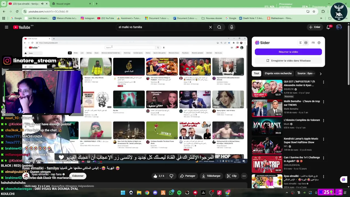Open TikTok from the taskbar
Image resolution: width=350 pixels, height=197 pixels.
pos(219,193)
